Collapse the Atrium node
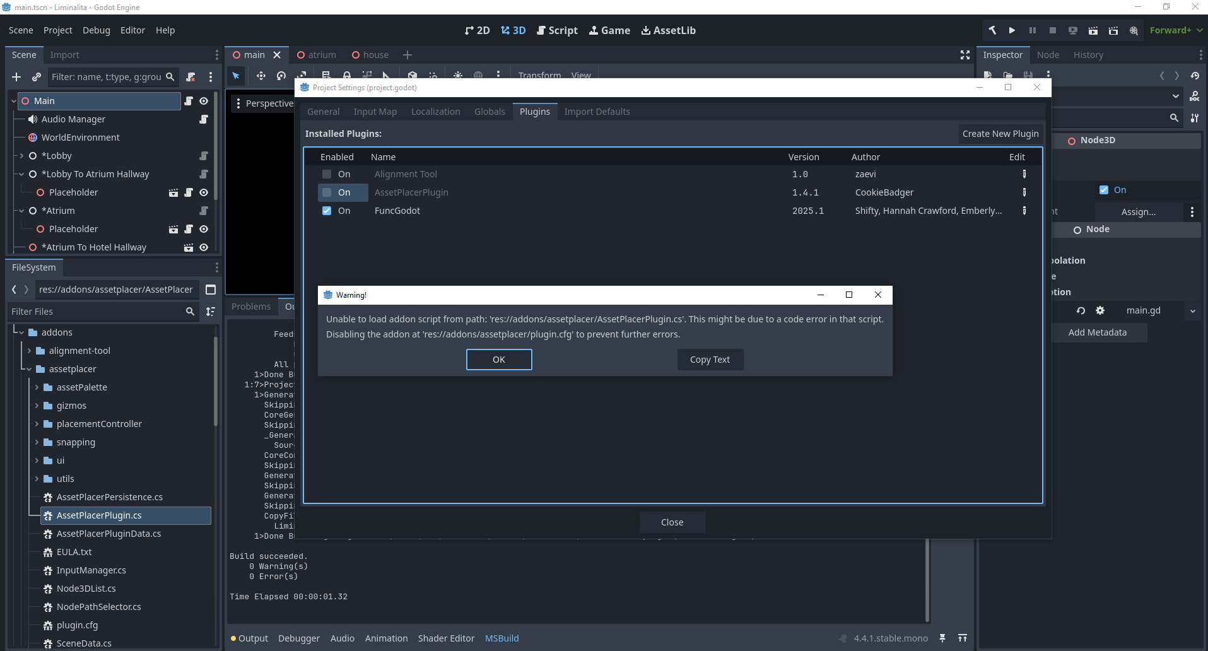The width and height of the screenshot is (1208, 651). click(x=21, y=211)
